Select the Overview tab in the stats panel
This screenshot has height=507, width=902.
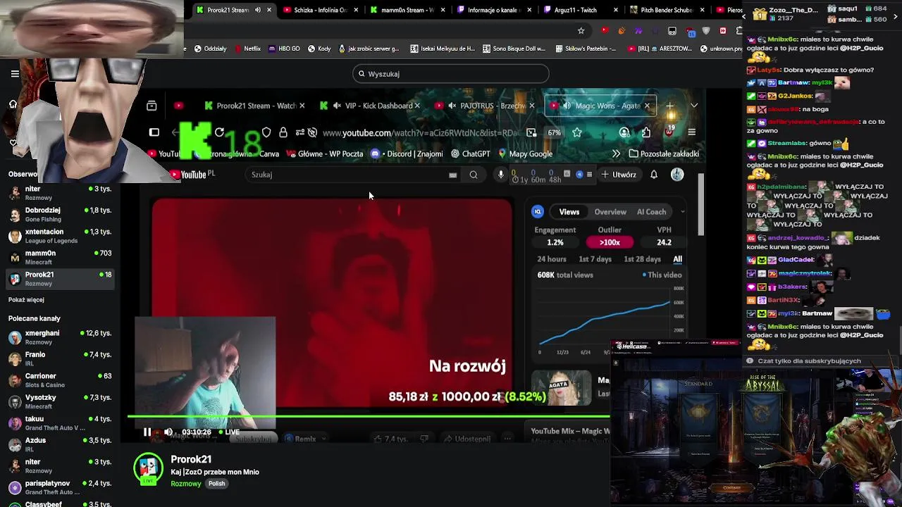[610, 212]
